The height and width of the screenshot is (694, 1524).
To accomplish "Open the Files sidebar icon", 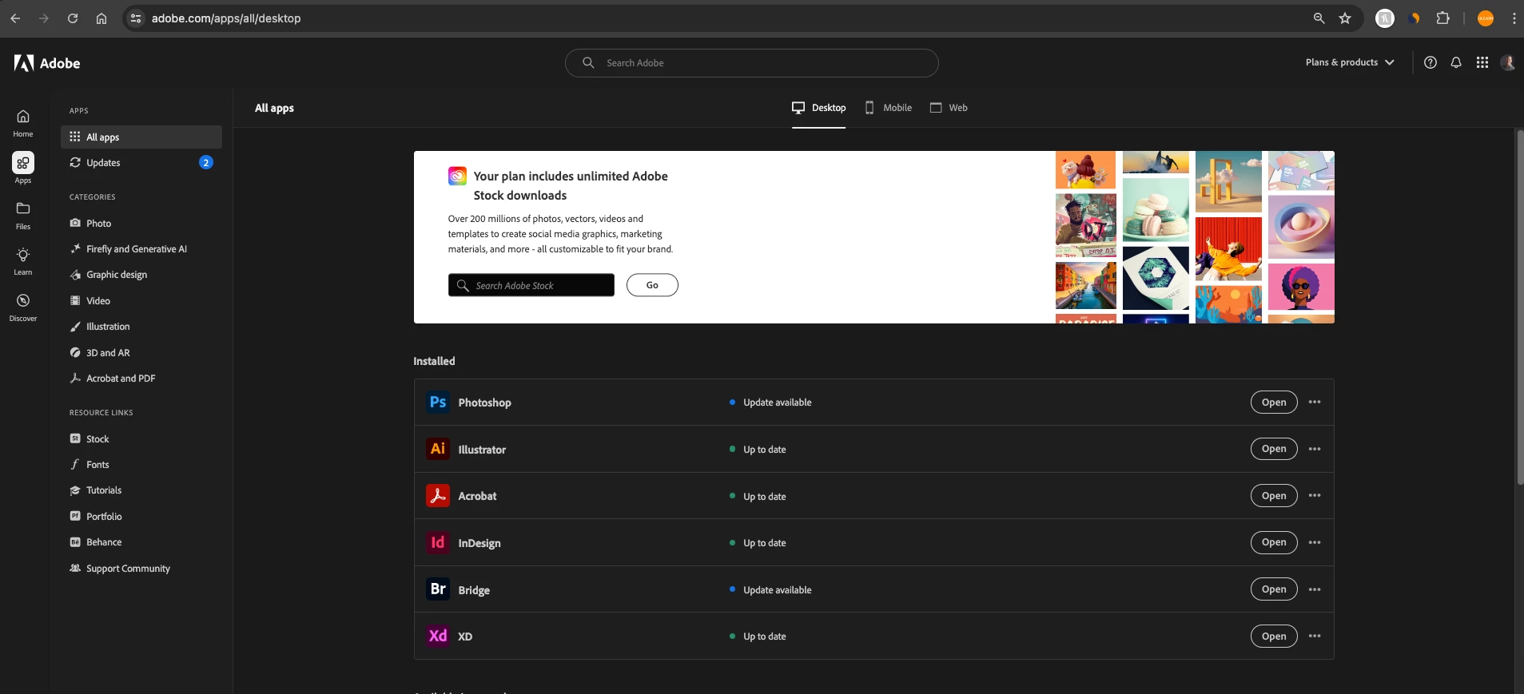I will [x=23, y=215].
